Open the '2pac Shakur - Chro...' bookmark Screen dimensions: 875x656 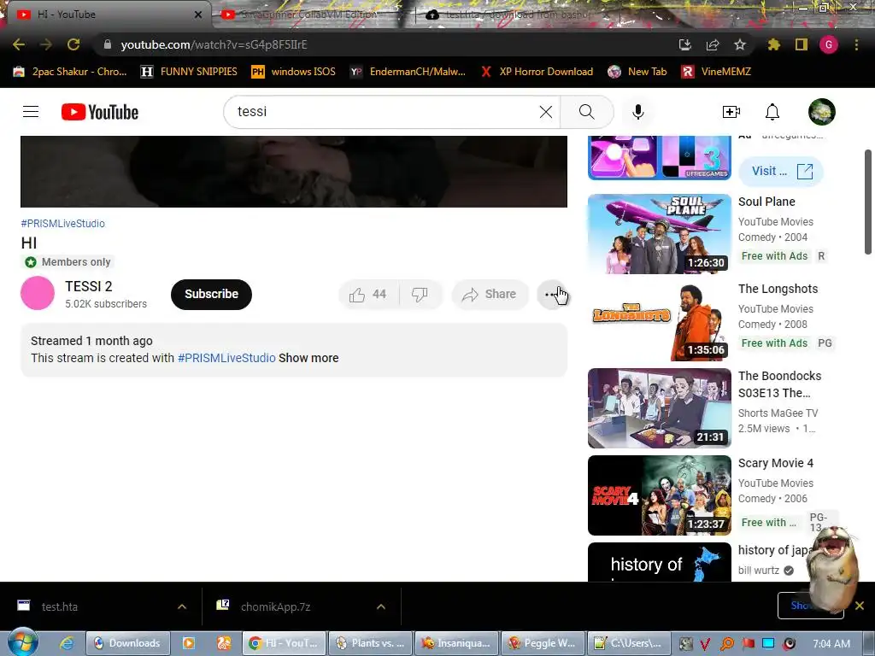click(70, 72)
